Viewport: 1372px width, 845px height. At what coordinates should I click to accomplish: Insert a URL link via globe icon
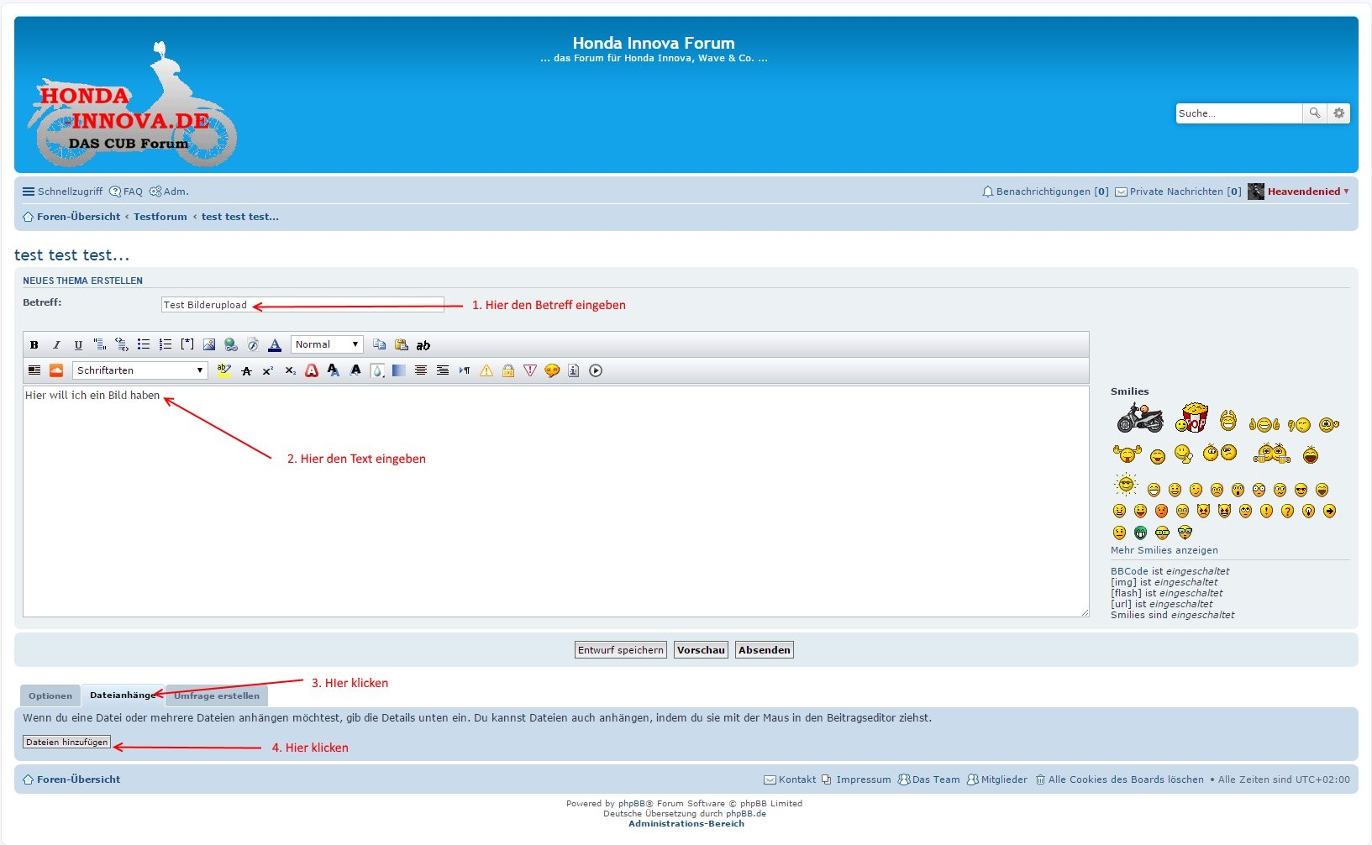pos(231,345)
